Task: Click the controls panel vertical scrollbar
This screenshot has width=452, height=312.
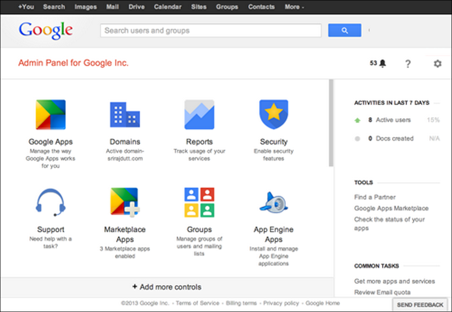Action: tap(331, 123)
